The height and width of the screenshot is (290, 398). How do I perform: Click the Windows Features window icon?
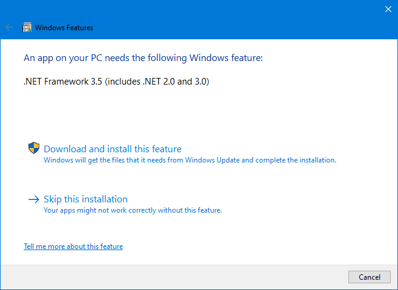pyautogui.click(x=27, y=27)
